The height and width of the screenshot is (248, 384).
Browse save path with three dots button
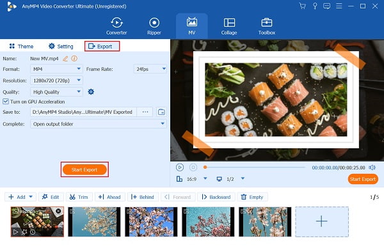(145, 112)
